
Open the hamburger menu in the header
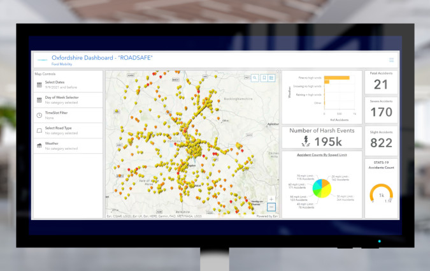[391, 60]
